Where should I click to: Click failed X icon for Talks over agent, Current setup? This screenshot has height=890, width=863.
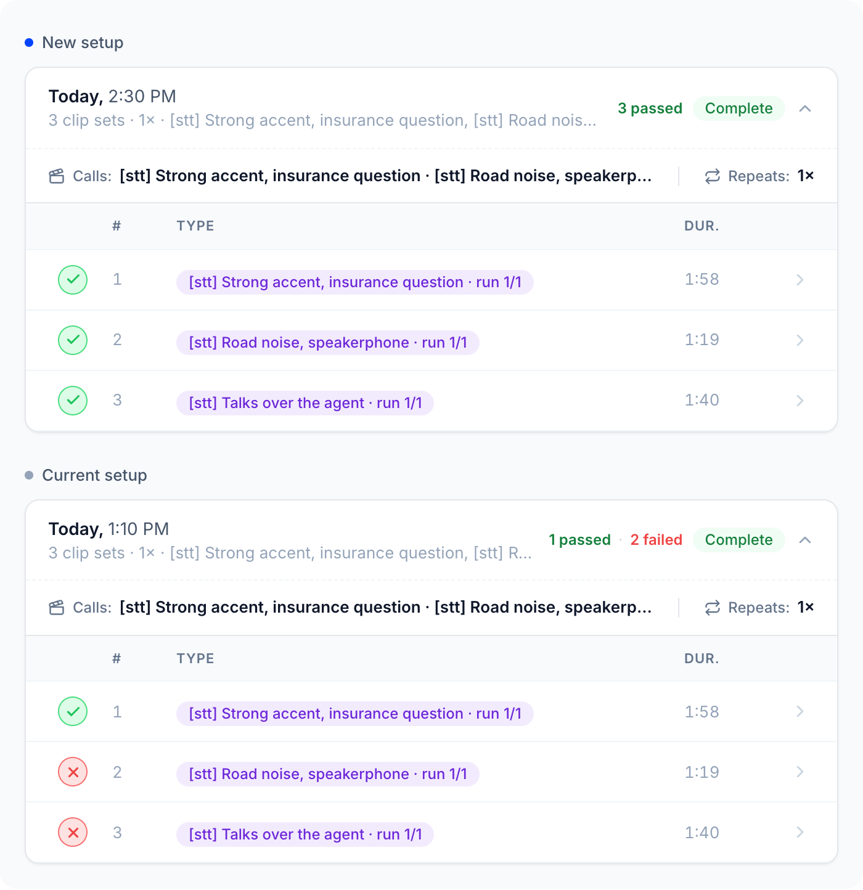pos(73,832)
